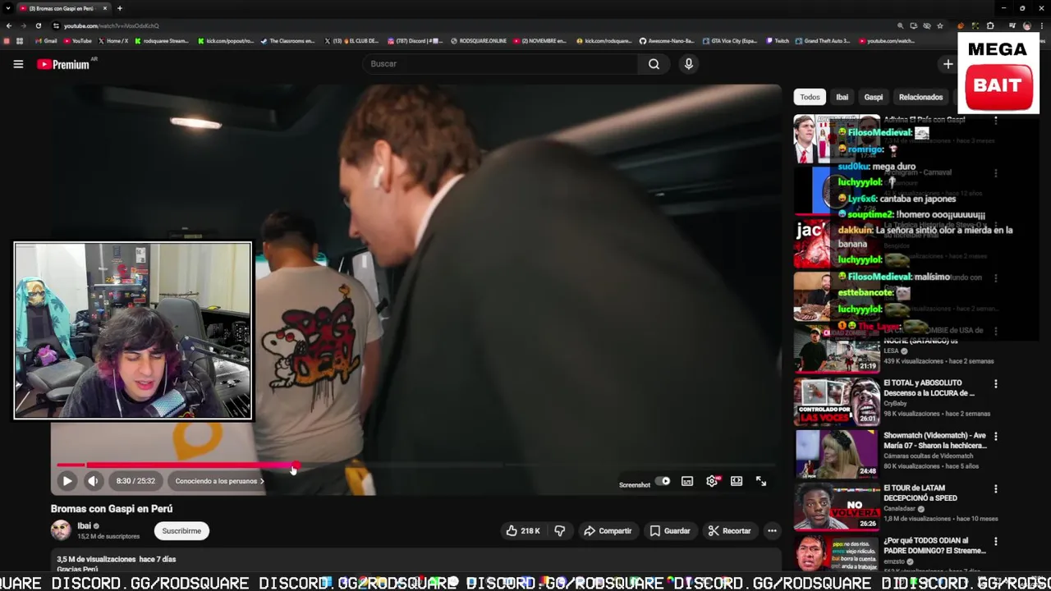Open player settings gear icon
Viewport: 1051px width, 591px height.
point(712,481)
